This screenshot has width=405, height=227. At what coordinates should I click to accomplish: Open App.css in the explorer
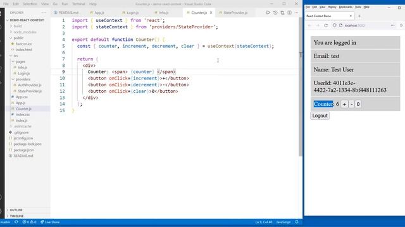(x=22, y=96)
